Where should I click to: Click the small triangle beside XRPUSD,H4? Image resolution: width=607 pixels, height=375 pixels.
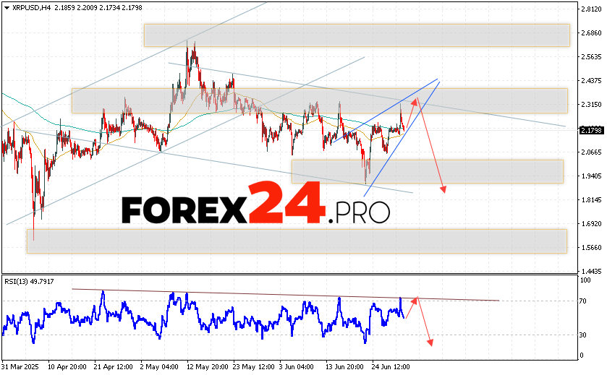tap(5, 7)
